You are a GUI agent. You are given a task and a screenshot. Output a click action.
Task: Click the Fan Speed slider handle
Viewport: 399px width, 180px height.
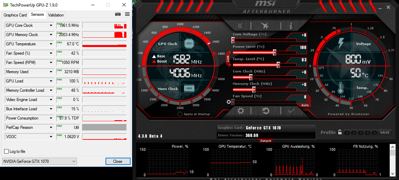[x=233, y=102]
